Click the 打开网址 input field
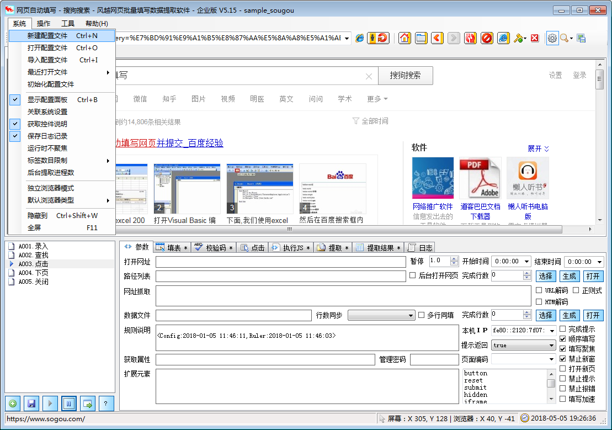This screenshot has width=612, height=430. point(281,261)
